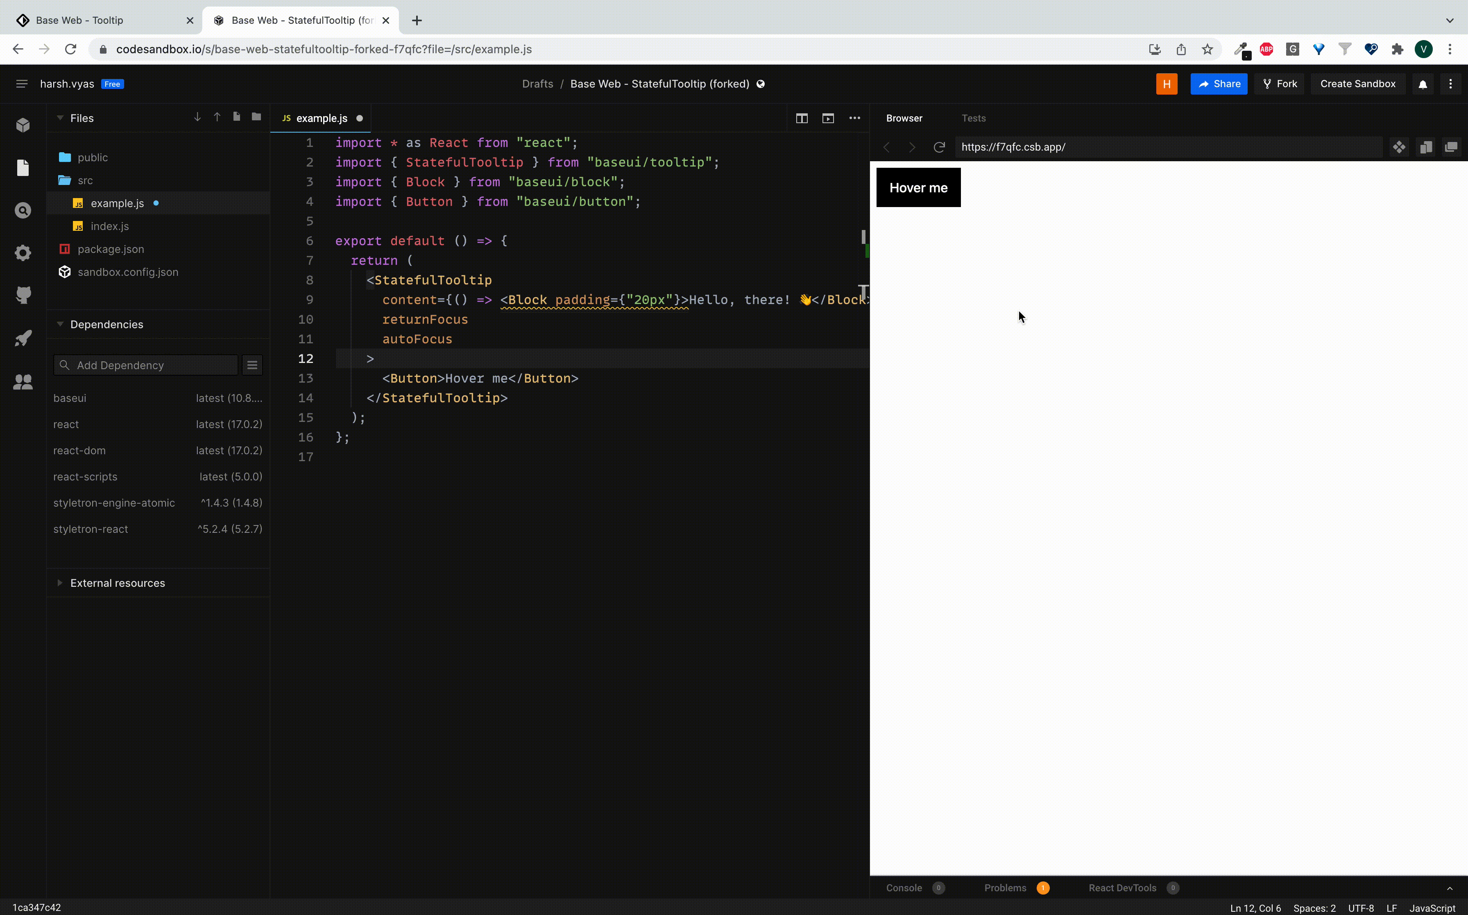Toggle split editor layout icon
This screenshot has width=1468, height=915.
point(801,118)
